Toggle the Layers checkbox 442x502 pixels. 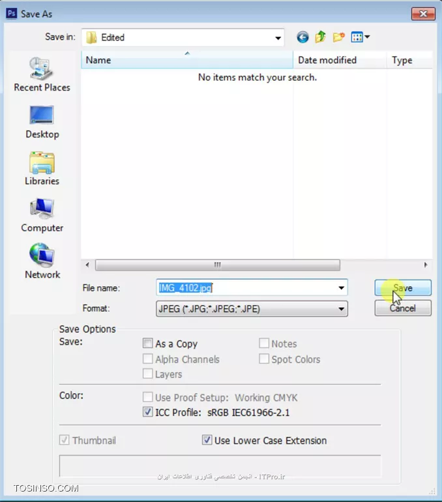[x=147, y=374]
